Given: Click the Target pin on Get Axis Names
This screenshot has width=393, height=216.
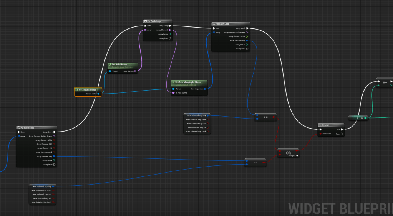Looking at the screenshot, I should click(110, 71).
